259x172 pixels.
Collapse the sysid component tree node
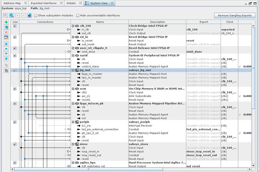[x=73, y=56]
